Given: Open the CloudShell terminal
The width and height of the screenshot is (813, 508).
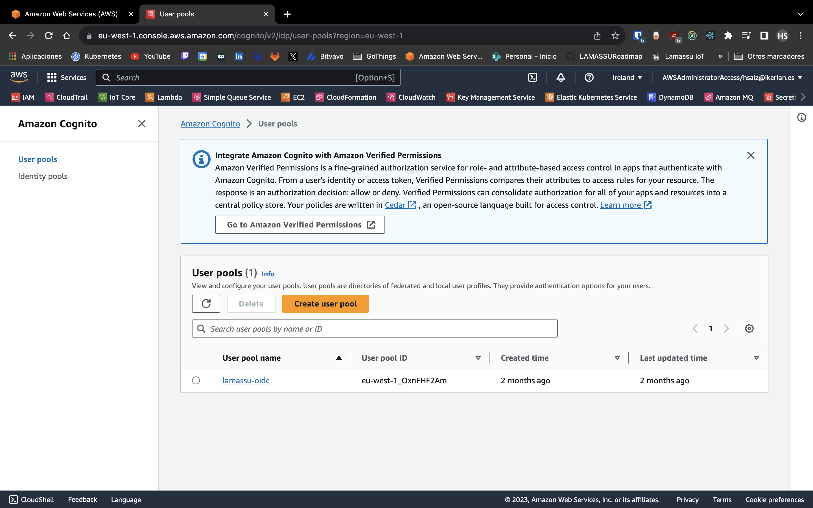Looking at the screenshot, I should coord(31,500).
